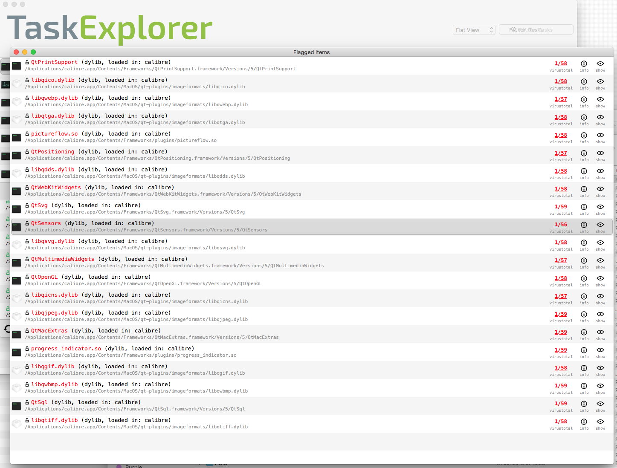Focus the Filter Tasks search field
Viewport: 617px width, 468px height.
(x=536, y=30)
